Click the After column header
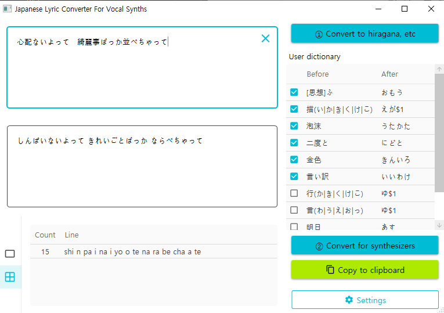Viewport: 444px width, 313px height. tap(389, 74)
